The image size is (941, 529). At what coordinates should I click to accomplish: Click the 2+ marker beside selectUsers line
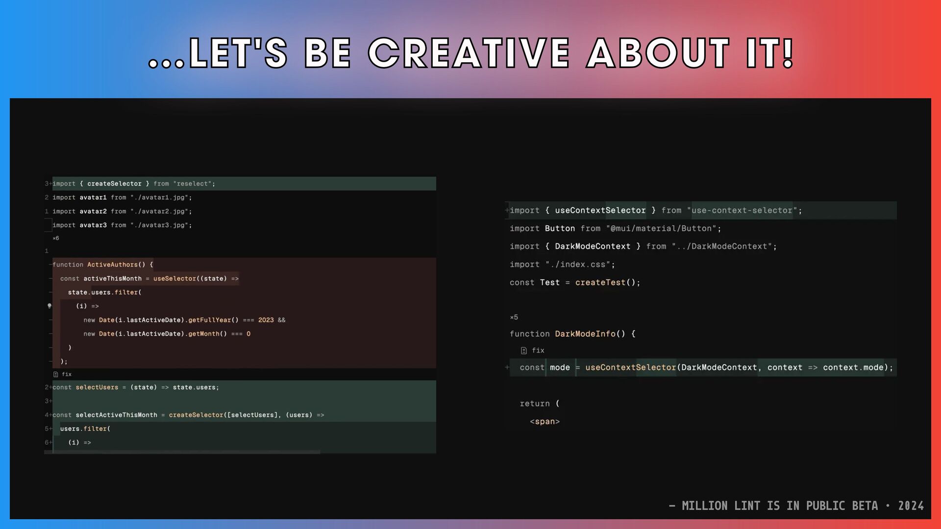(48, 387)
